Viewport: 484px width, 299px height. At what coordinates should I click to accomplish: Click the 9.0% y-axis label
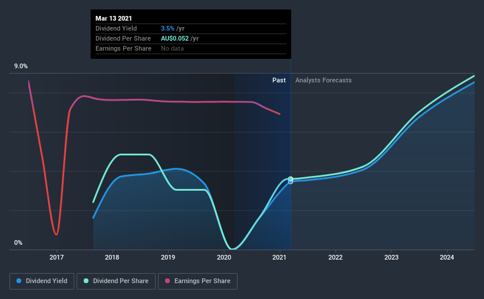(x=21, y=67)
